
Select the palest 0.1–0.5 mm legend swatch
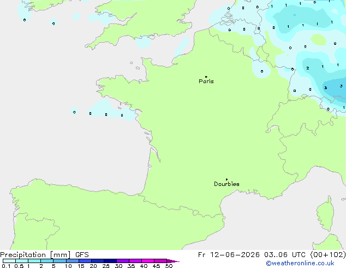pyautogui.click(x=9, y=261)
